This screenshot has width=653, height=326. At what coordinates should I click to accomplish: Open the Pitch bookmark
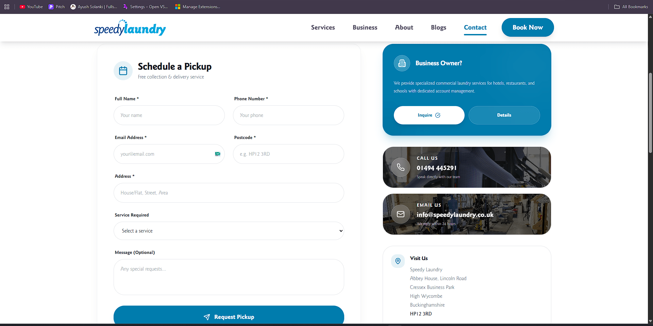click(x=56, y=7)
